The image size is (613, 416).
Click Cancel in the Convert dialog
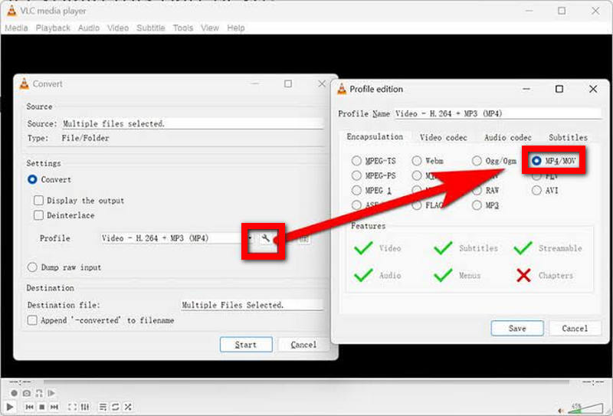tap(303, 345)
